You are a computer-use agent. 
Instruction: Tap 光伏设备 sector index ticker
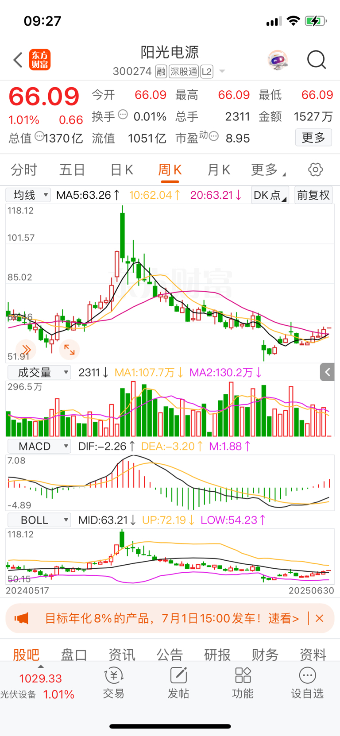pyautogui.click(x=38, y=686)
